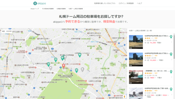This screenshot has width=175, height=99.
Task: Click the ¥1,350 price text
Action: click(153, 43)
